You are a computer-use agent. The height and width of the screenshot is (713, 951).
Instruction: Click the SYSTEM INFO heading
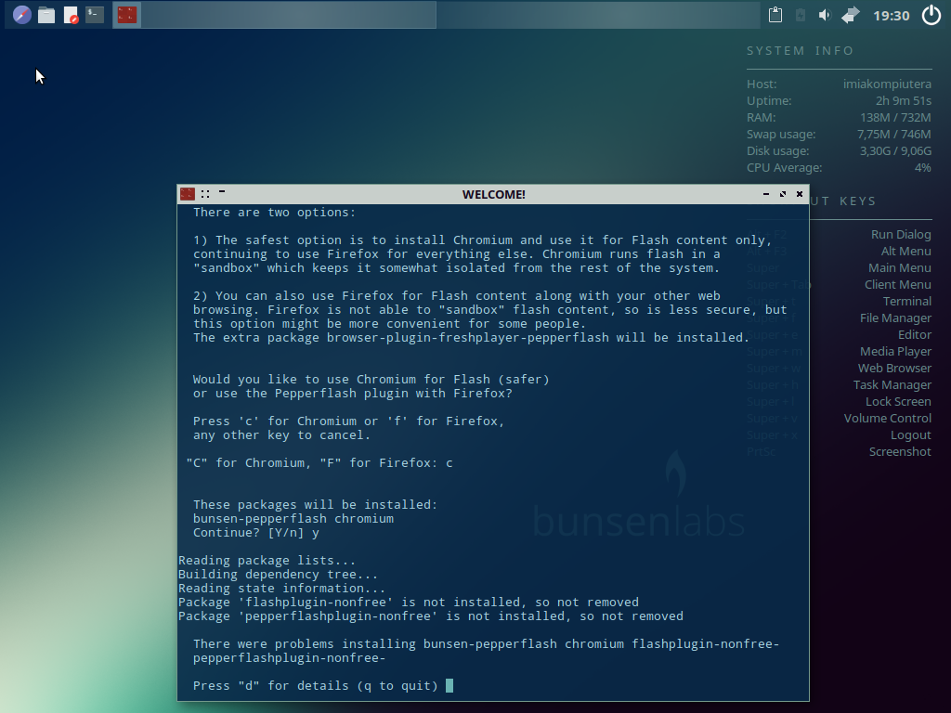[x=800, y=51]
